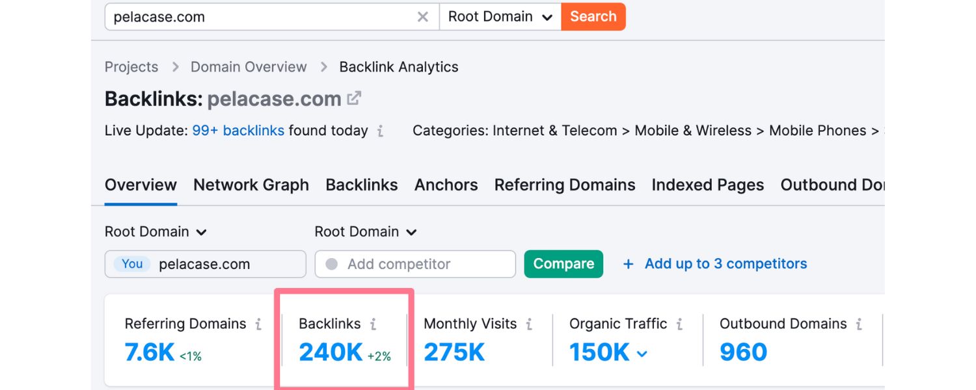Click info icon next to Monthly Visits
Viewport: 976px width, 390px height.
[529, 324]
